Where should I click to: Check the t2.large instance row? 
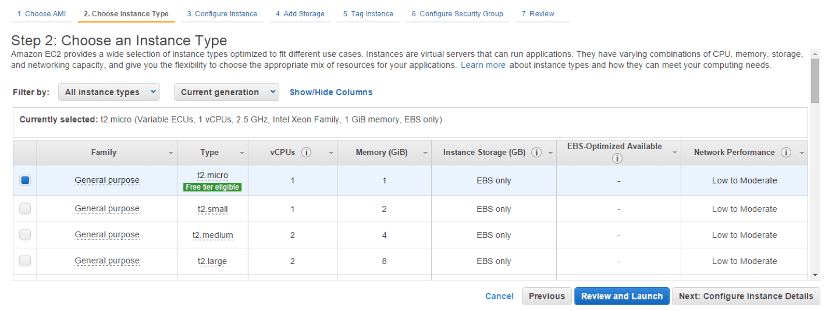pyautogui.click(x=25, y=261)
